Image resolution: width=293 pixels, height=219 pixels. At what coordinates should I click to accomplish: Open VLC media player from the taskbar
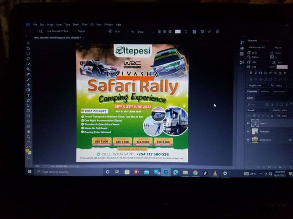point(215,173)
